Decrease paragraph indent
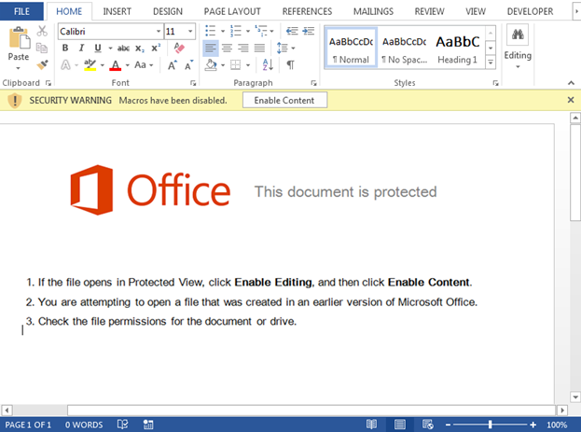 292,31
